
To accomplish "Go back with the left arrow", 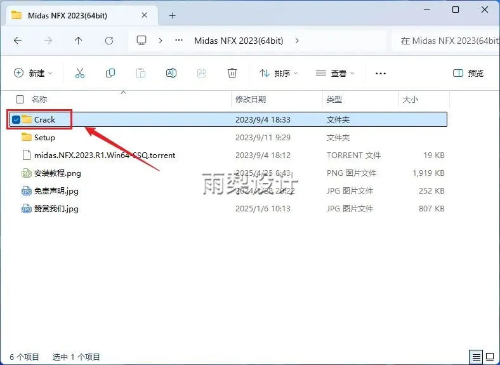I will [18, 41].
